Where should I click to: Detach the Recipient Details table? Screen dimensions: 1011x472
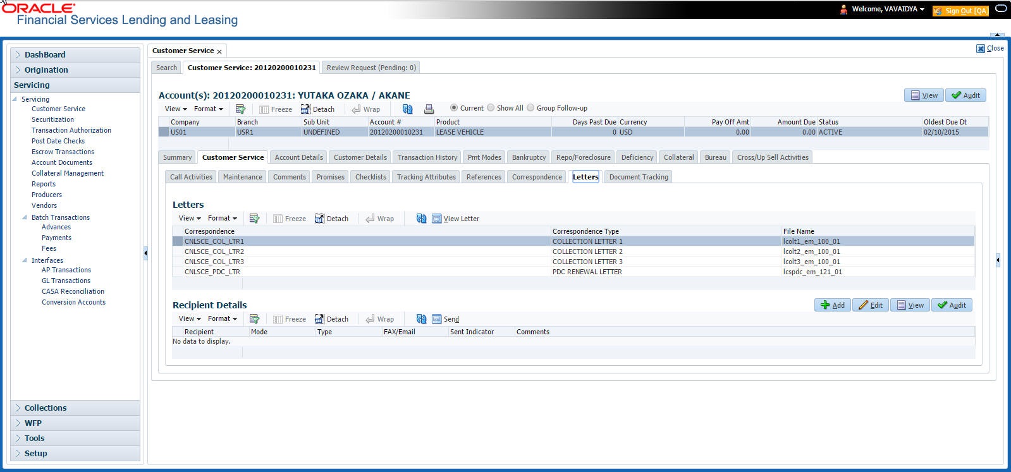coord(331,319)
